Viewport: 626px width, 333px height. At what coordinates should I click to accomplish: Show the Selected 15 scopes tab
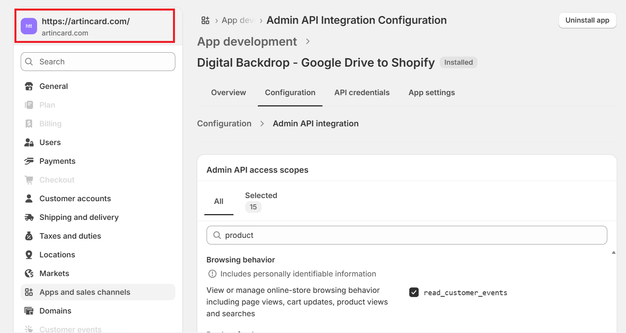pos(260,201)
